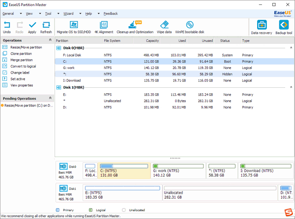
Task: Select the E: partition row on Disk 1
Action: [175, 95]
